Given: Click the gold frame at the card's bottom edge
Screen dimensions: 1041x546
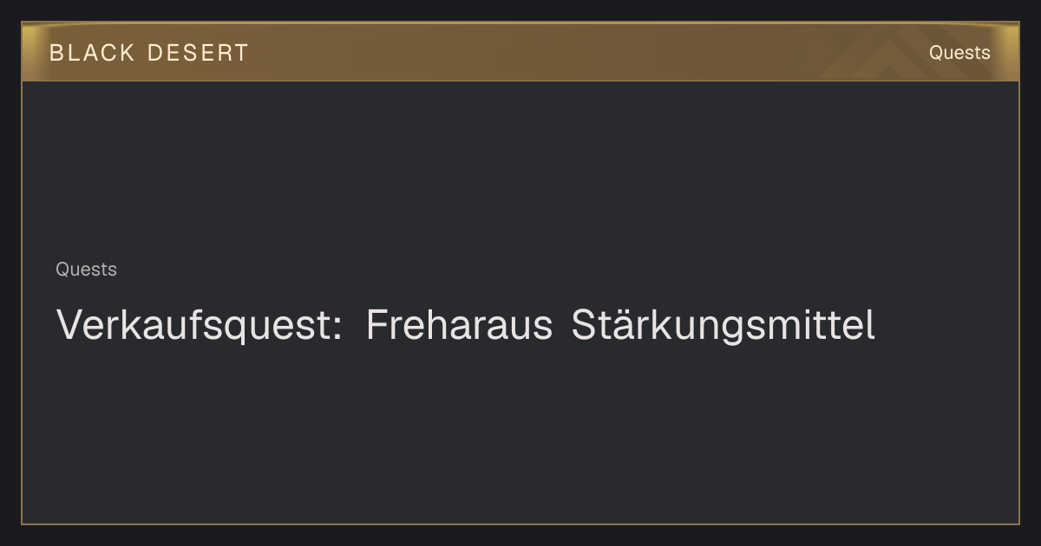Looking at the screenshot, I should click(x=520, y=523).
